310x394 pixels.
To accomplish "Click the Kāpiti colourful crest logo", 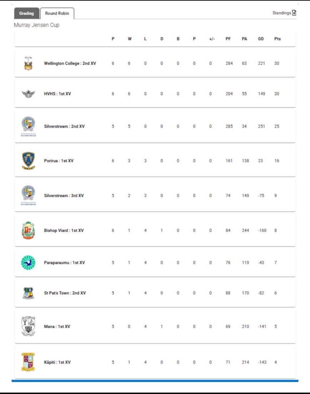I will tap(28, 362).
